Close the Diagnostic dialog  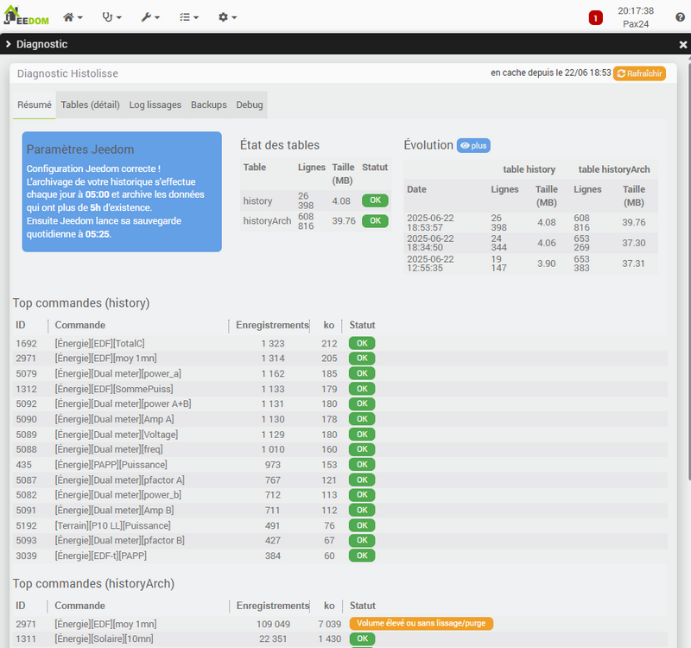[683, 45]
